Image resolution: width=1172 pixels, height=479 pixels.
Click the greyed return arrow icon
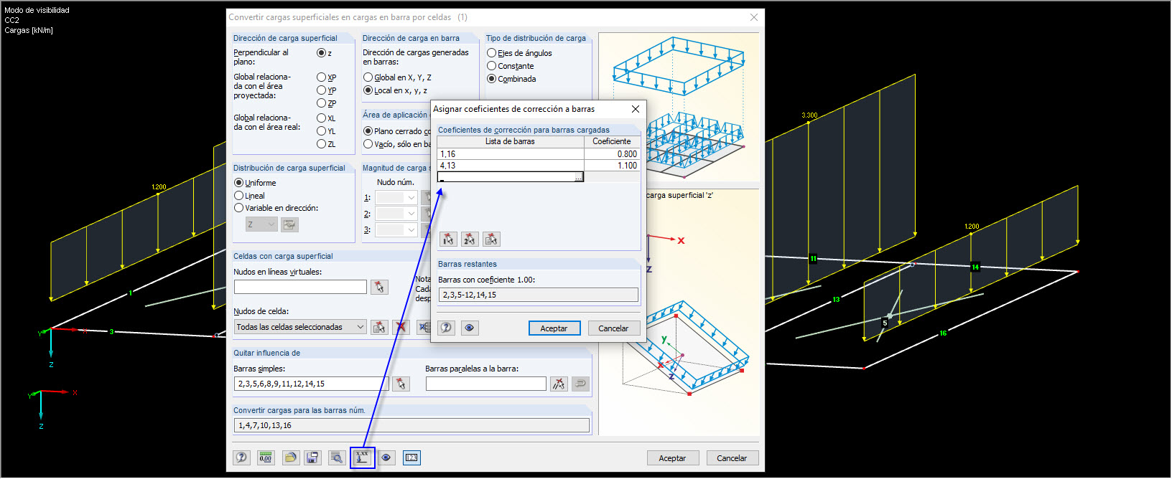[x=581, y=384]
